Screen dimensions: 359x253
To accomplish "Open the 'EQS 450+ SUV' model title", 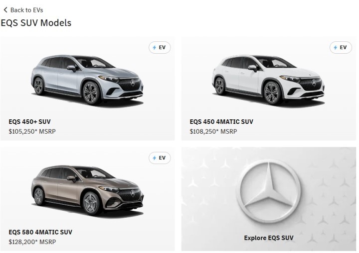I will 29,122.
